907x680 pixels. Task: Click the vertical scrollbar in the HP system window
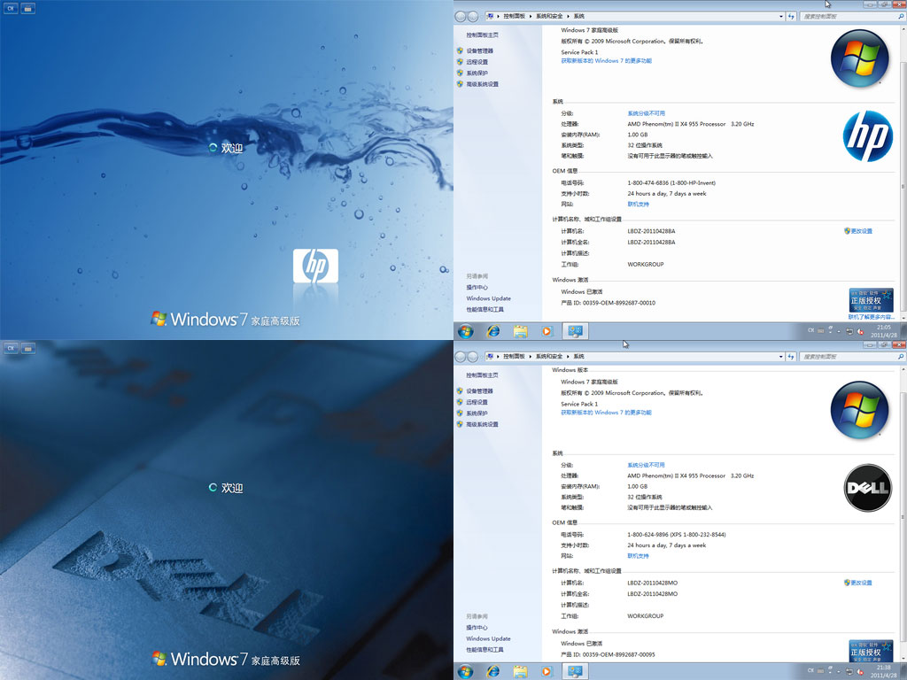point(903,174)
